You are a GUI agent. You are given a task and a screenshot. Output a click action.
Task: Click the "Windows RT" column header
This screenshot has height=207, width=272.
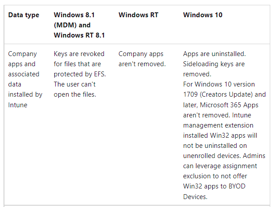click(138, 15)
